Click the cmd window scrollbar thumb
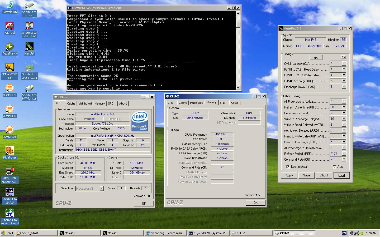380x237 pixels. click(x=238, y=24)
